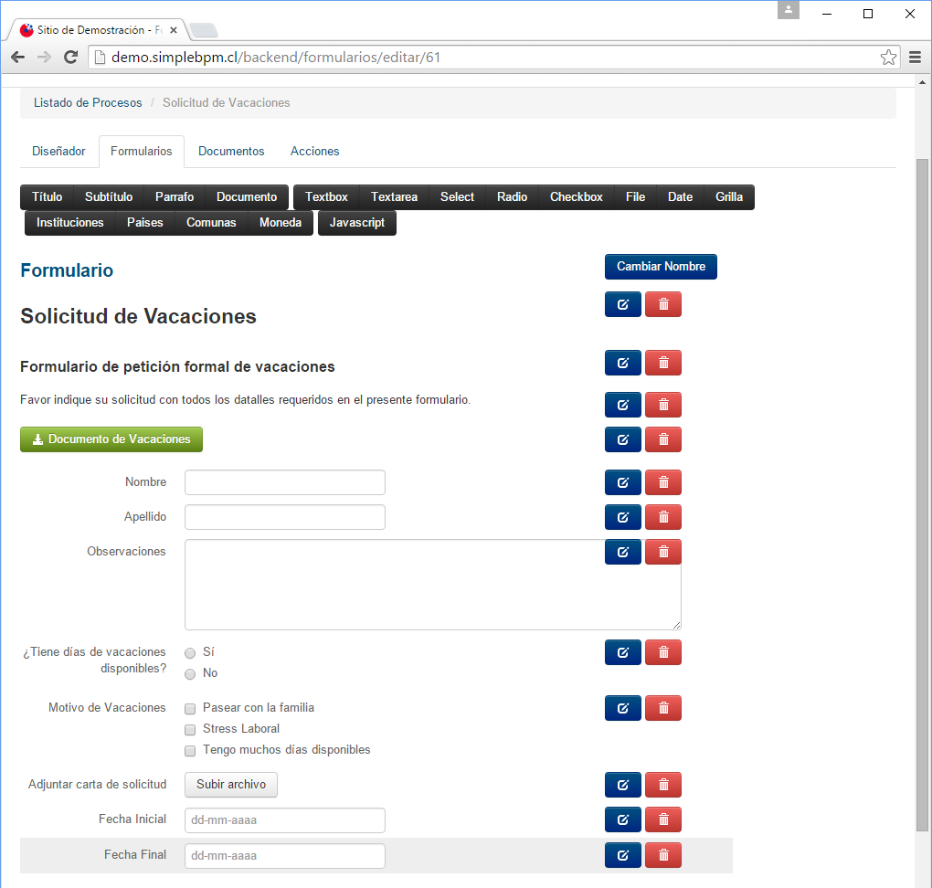932x888 pixels.
Task: Delete the vacation days radio question
Action: (x=663, y=652)
